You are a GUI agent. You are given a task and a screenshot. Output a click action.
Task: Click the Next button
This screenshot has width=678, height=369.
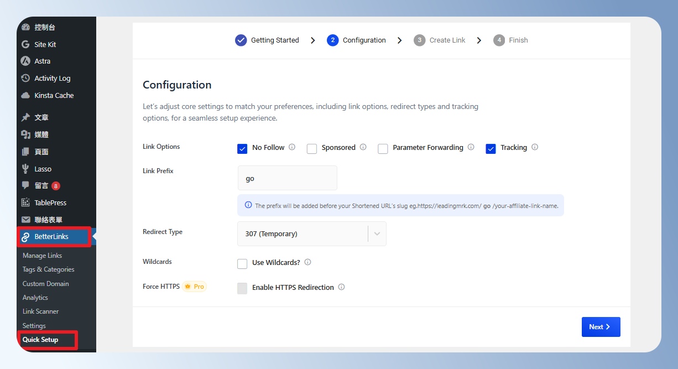coord(601,327)
